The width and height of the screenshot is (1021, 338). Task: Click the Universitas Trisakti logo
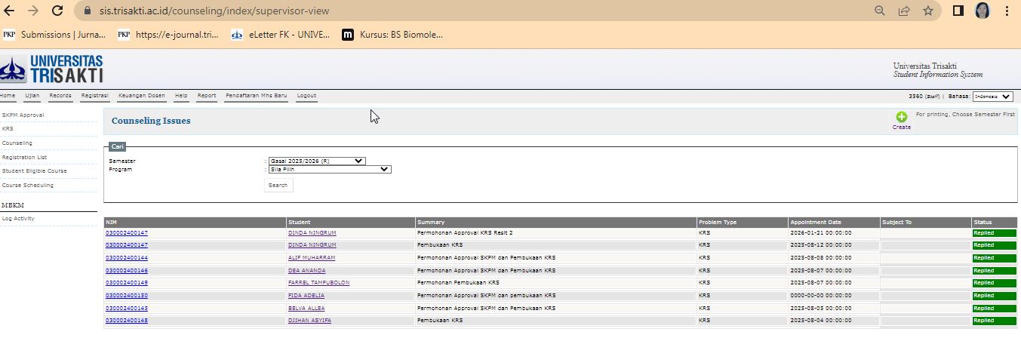point(52,69)
